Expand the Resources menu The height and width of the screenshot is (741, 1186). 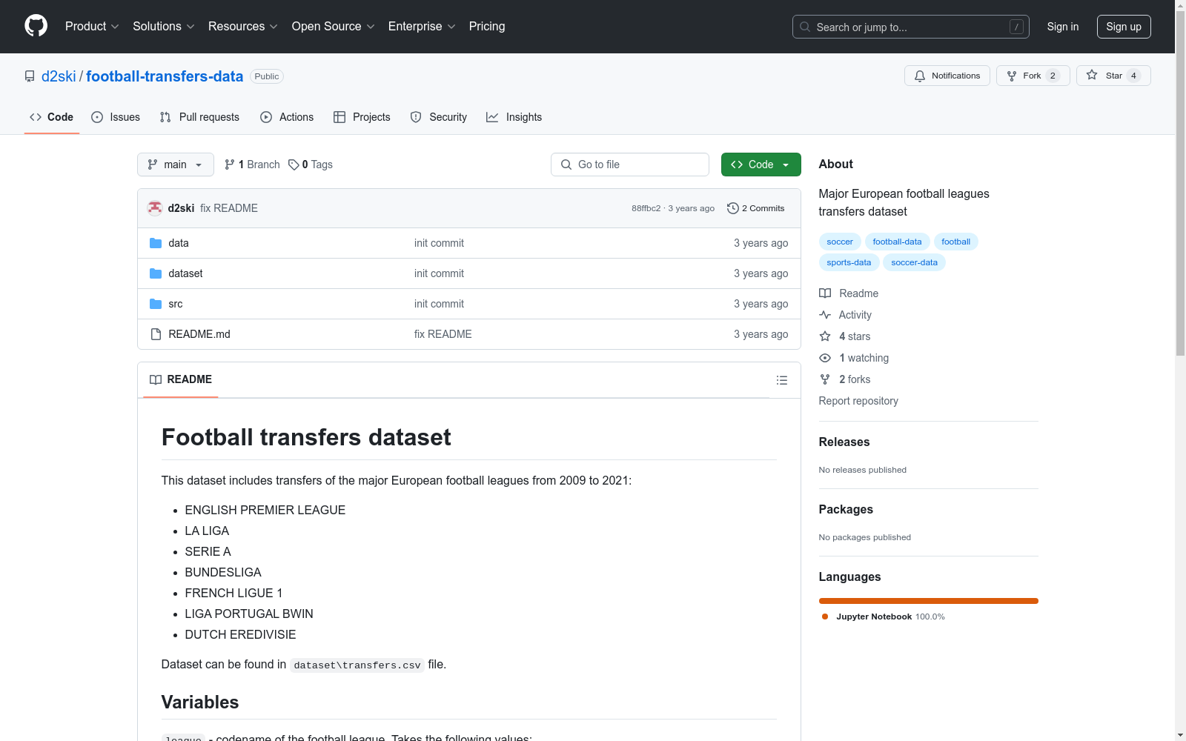pos(243,26)
